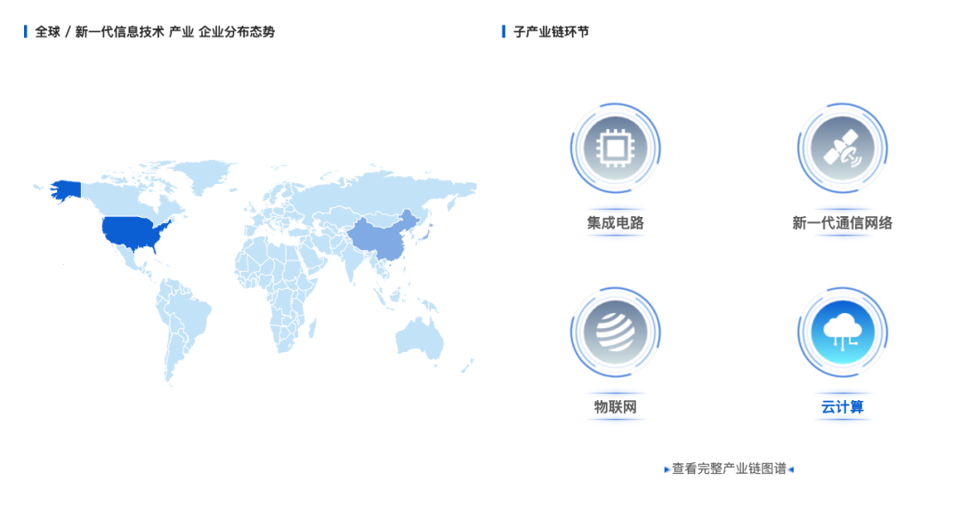Select the 新一代通信网络 satellite icon
Viewport: 961px width, 521px height.
pyautogui.click(x=842, y=148)
